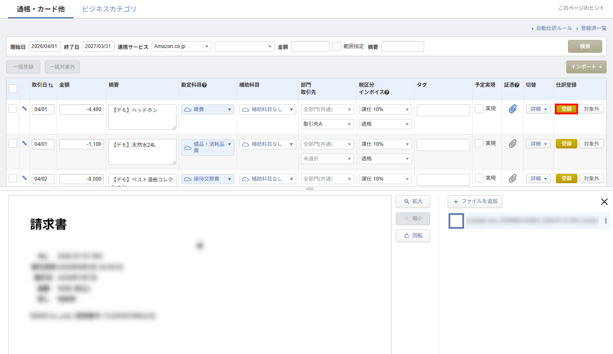Open the 取引先A partner dropdown
This screenshot has width=613, height=354.
pos(328,124)
